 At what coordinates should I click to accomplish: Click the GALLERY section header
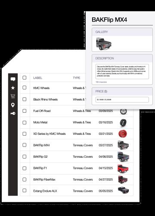point(102,32)
